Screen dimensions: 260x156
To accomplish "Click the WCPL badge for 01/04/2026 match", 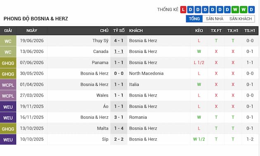I will (8, 85).
